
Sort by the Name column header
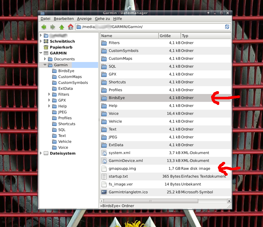tap(129, 36)
